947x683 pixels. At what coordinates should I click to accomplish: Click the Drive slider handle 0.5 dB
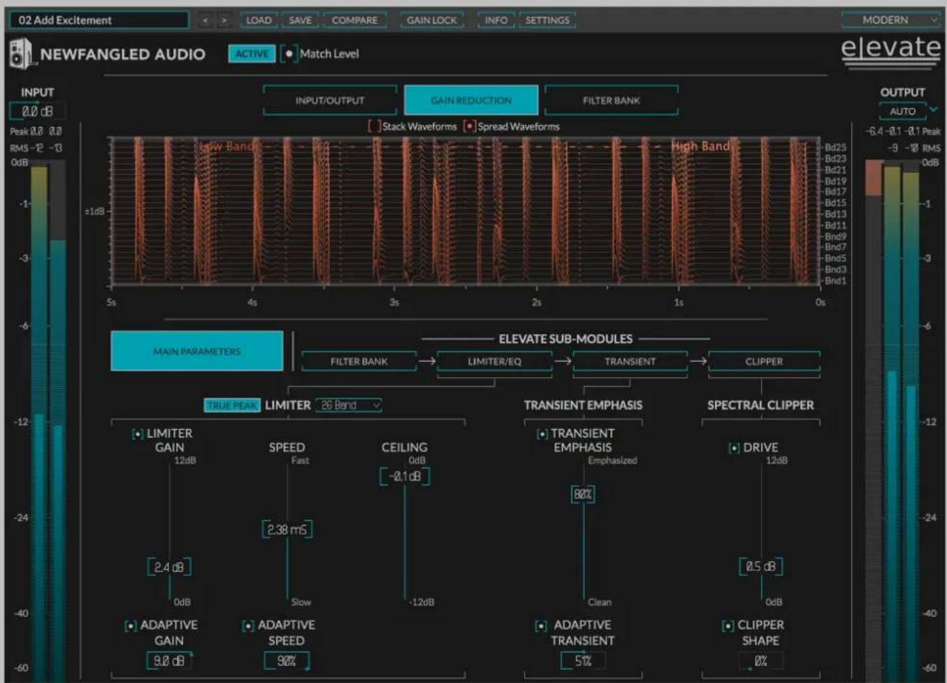[761, 567]
